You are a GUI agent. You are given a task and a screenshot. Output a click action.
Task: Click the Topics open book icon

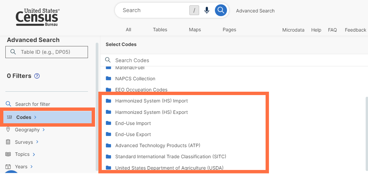(x=8, y=154)
